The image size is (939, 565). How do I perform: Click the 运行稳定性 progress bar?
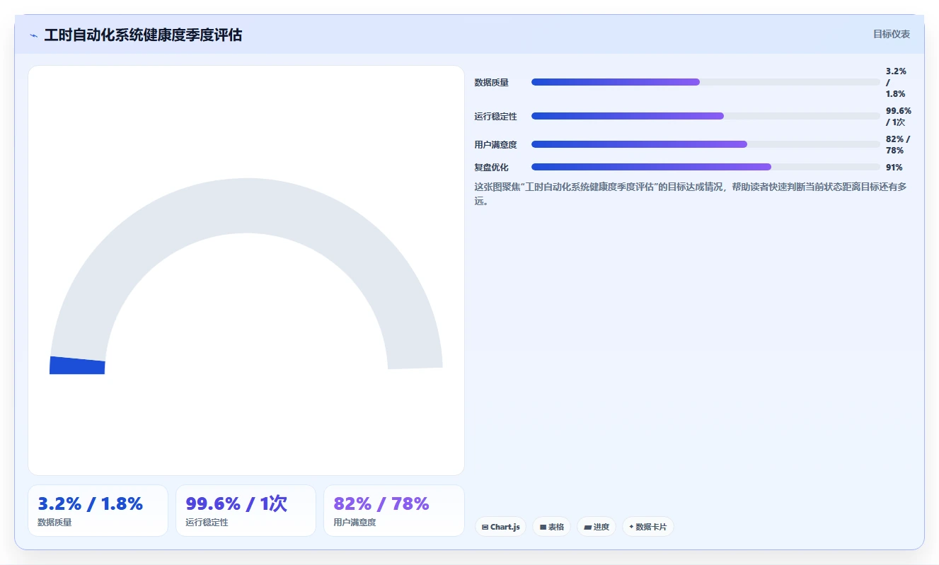705,116
